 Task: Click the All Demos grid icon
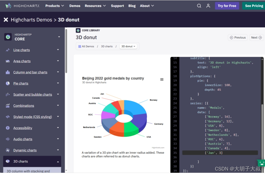coord(80,46)
